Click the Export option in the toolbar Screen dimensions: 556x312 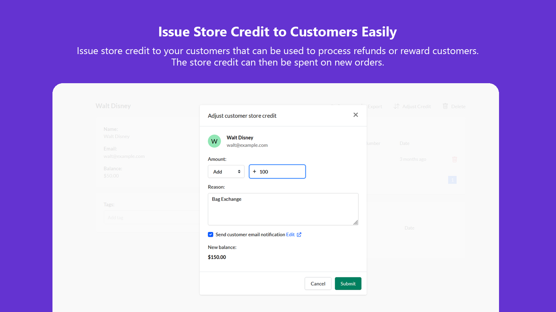coord(375,106)
